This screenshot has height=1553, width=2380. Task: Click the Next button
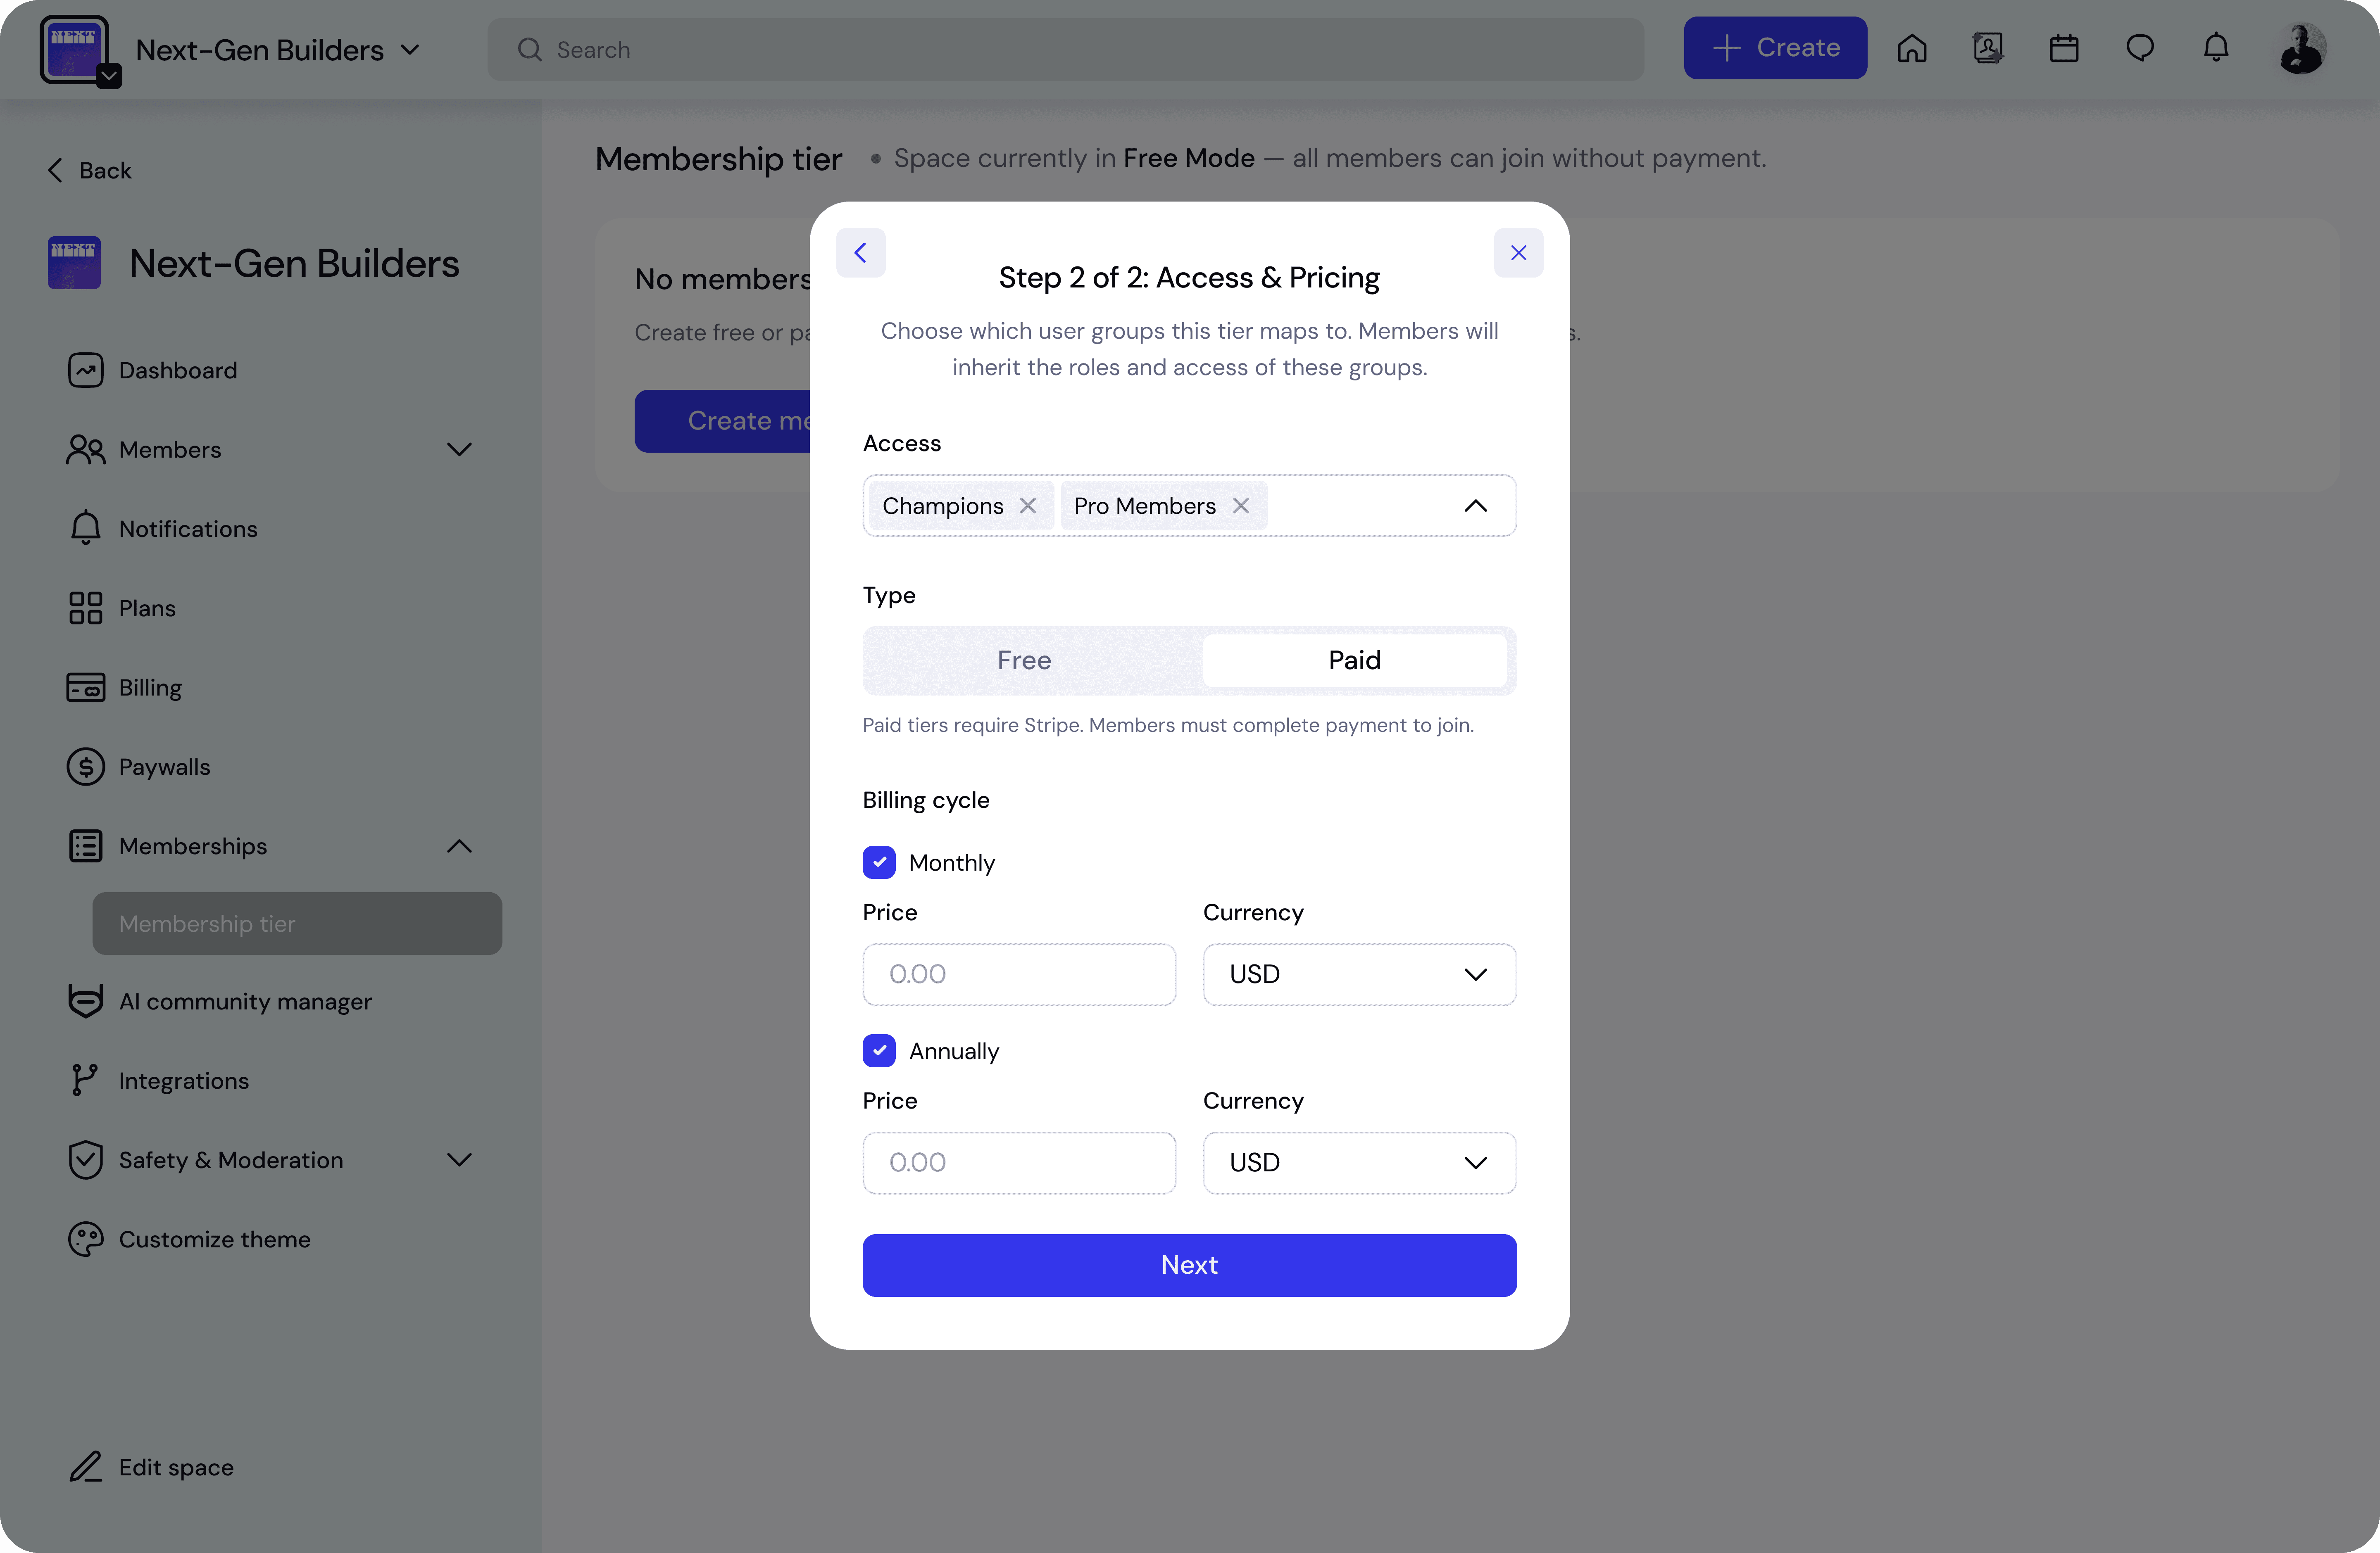(x=1189, y=1265)
